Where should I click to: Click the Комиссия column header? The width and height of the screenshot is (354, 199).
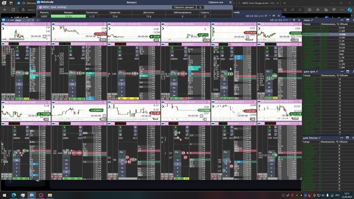point(92,12)
